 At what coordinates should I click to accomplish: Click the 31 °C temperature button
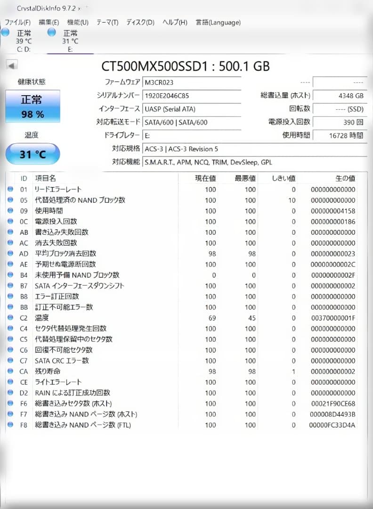point(33,154)
